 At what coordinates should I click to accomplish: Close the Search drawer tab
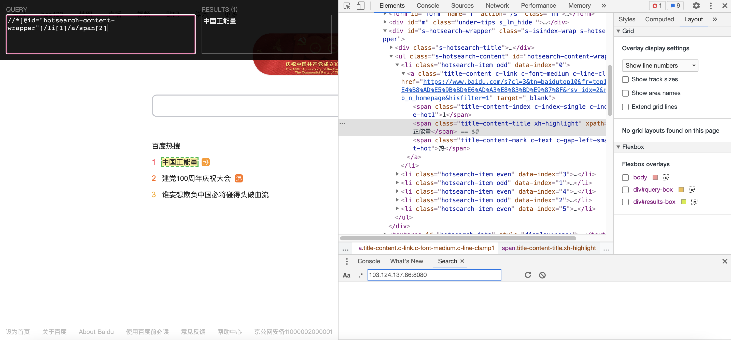pyautogui.click(x=462, y=261)
